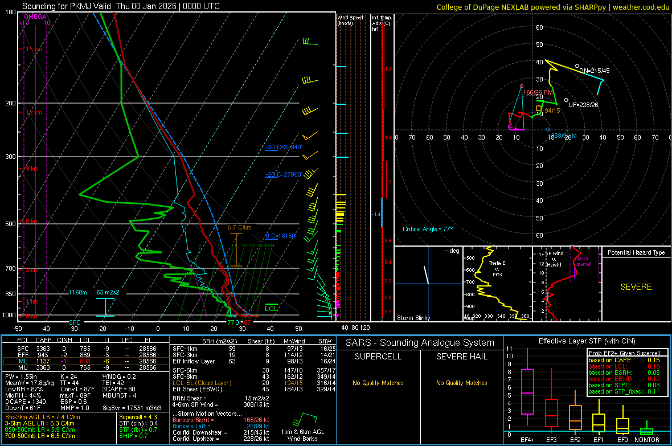Click the SHIP = 0.7 parameter
Image resolution: width=672 pixels, height=446 pixels.
click(133, 436)
